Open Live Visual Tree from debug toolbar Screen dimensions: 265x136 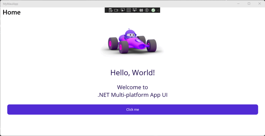(111, 10)
